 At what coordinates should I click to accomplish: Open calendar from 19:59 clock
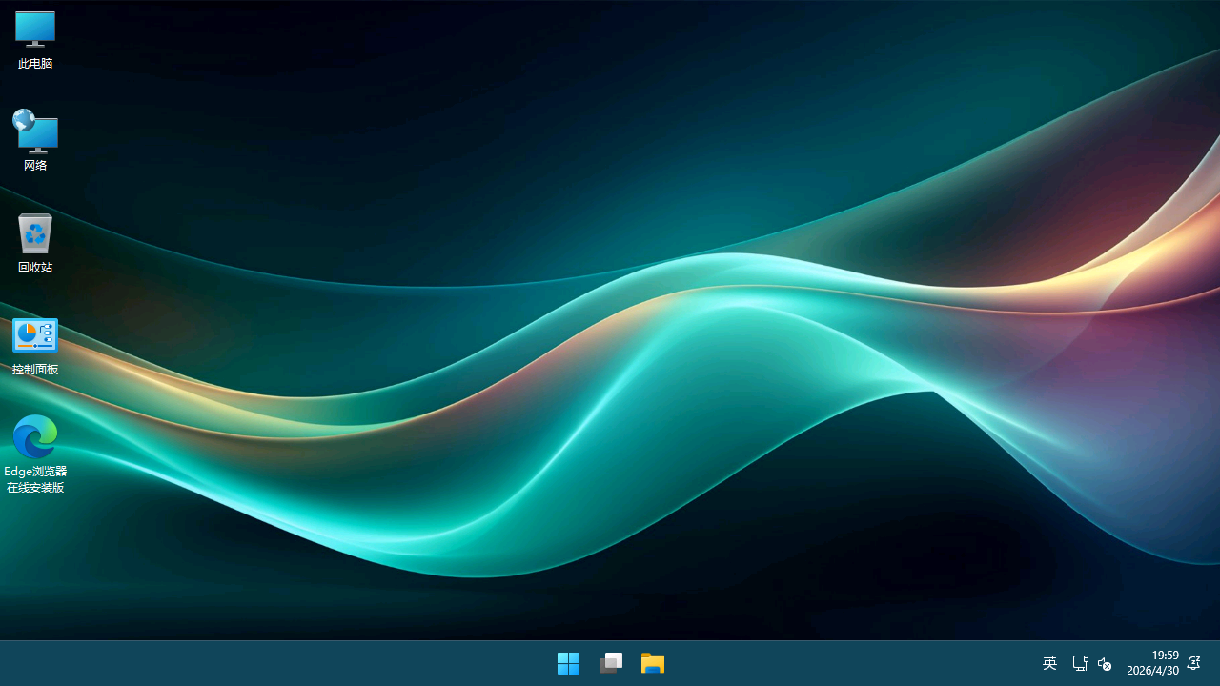point(1153,663)
